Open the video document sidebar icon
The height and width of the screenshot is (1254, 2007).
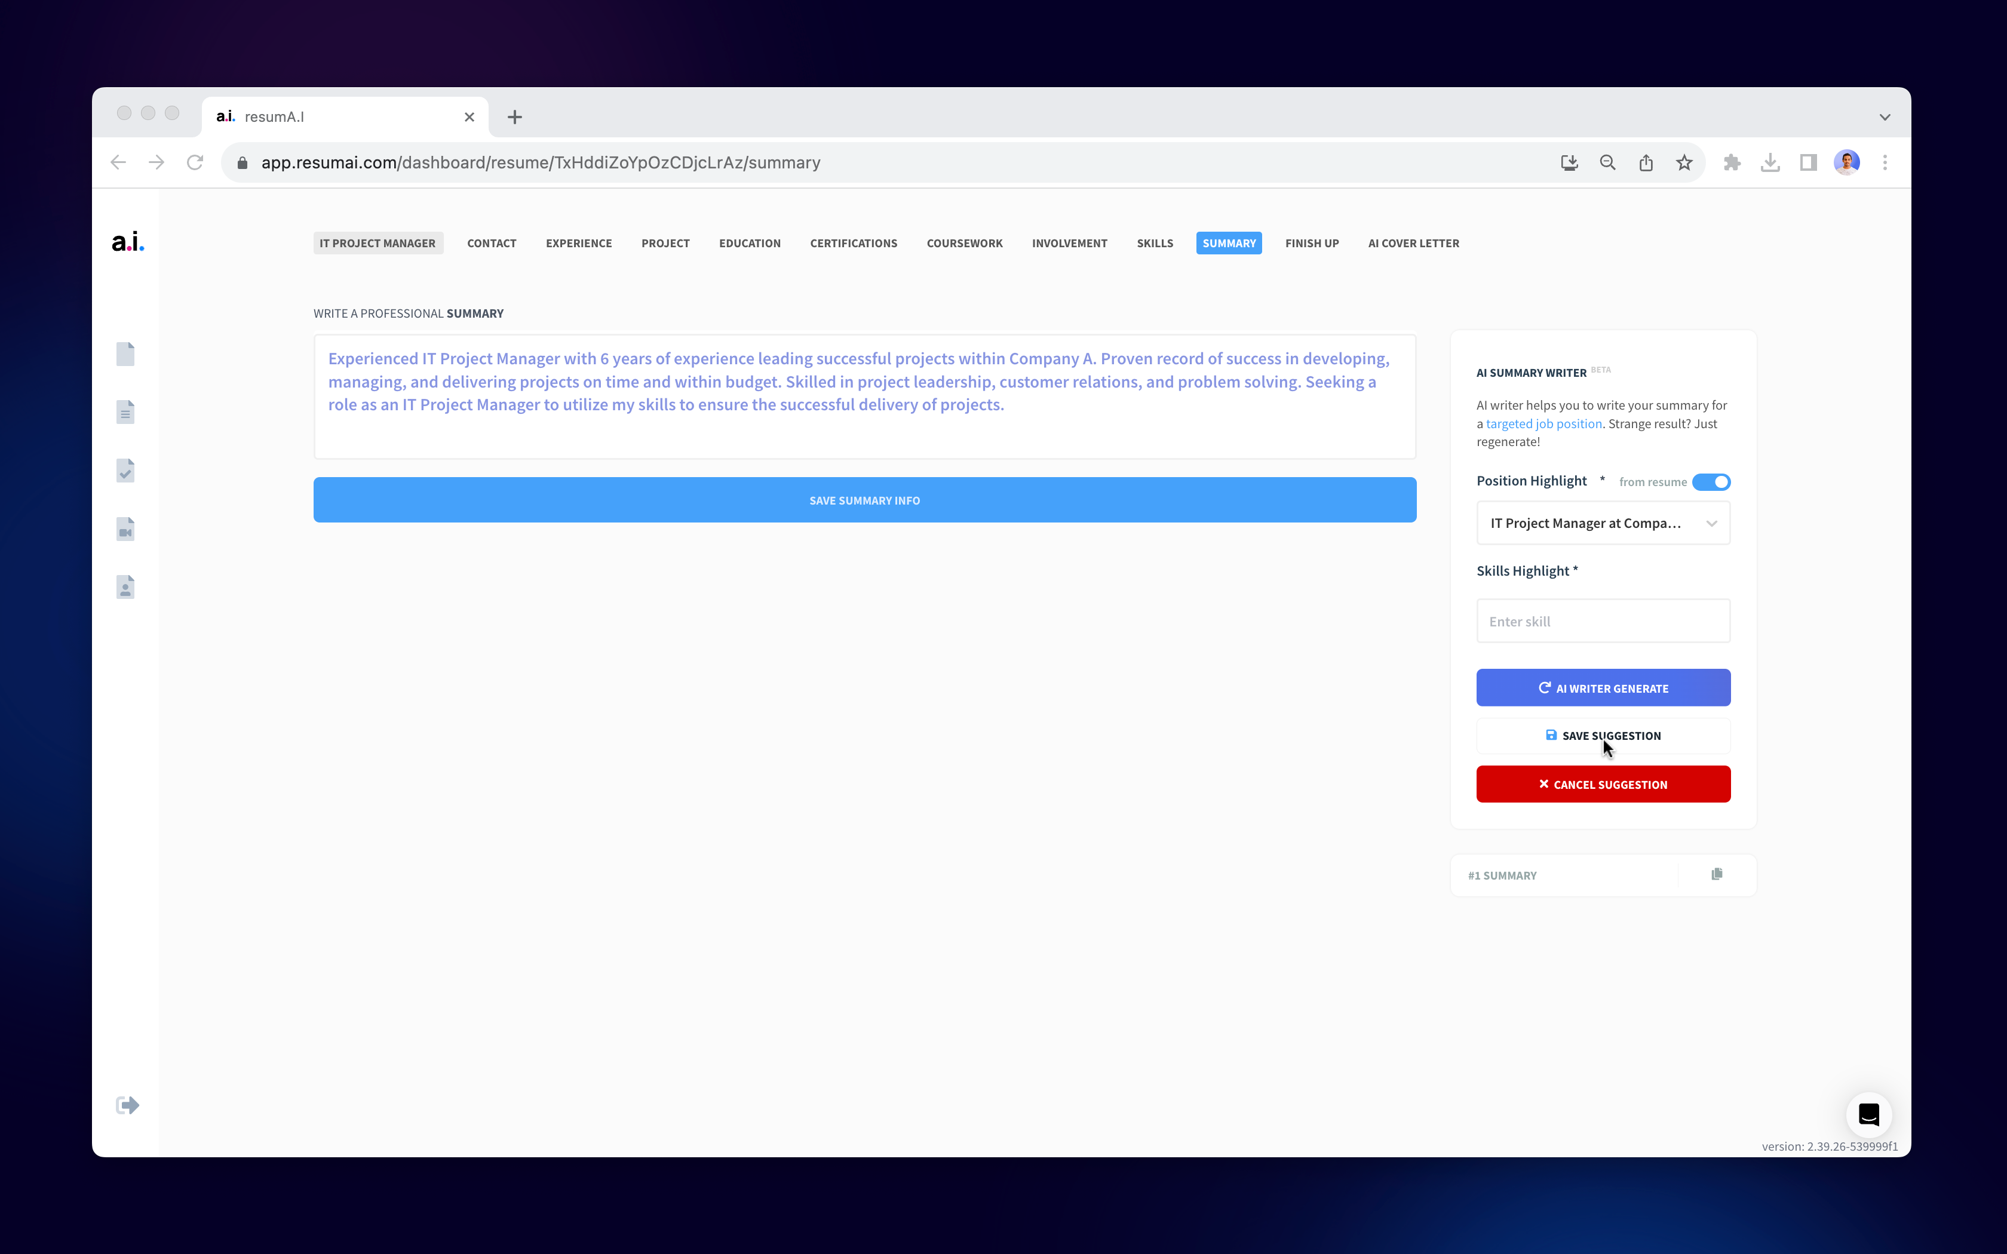125,529
